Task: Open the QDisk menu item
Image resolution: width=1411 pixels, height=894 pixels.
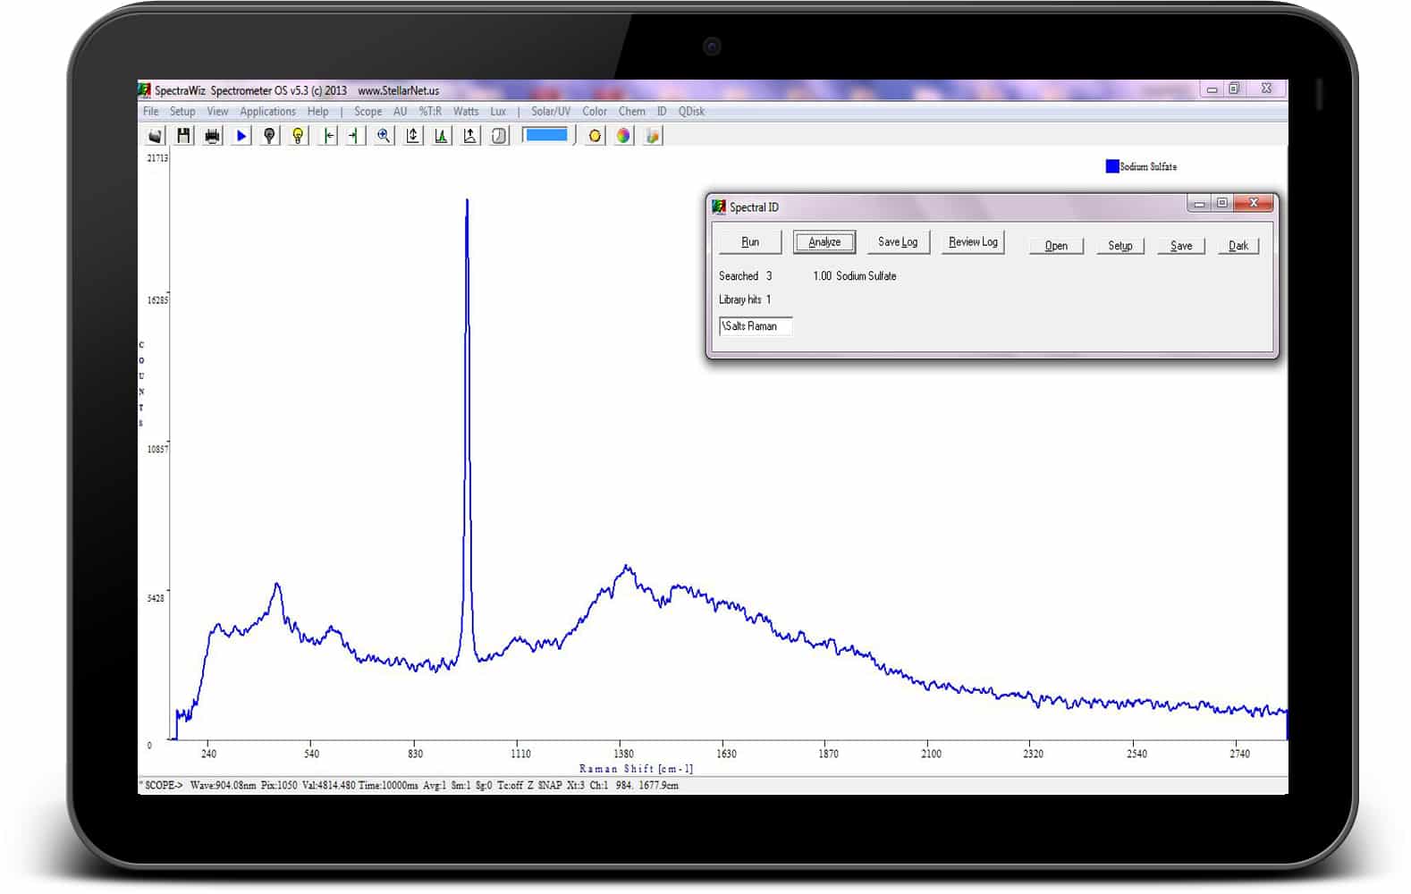Action: 691,112
